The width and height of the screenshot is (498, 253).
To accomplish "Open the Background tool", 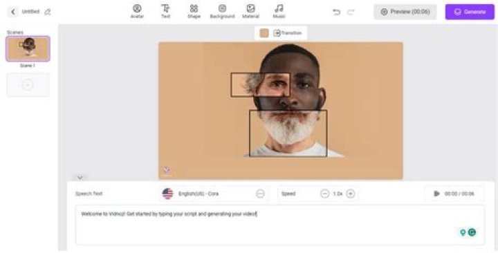I will pyautogui.click(x=222, y=12).
